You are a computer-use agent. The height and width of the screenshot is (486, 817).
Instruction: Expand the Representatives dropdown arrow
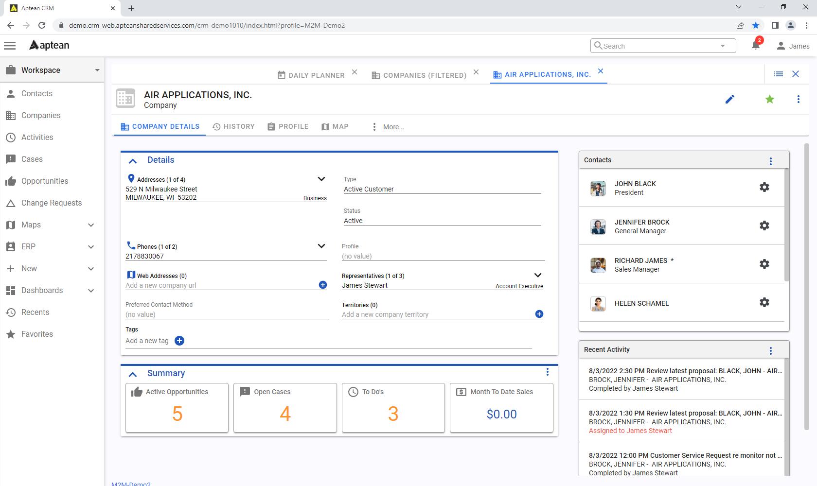(537, 276)
